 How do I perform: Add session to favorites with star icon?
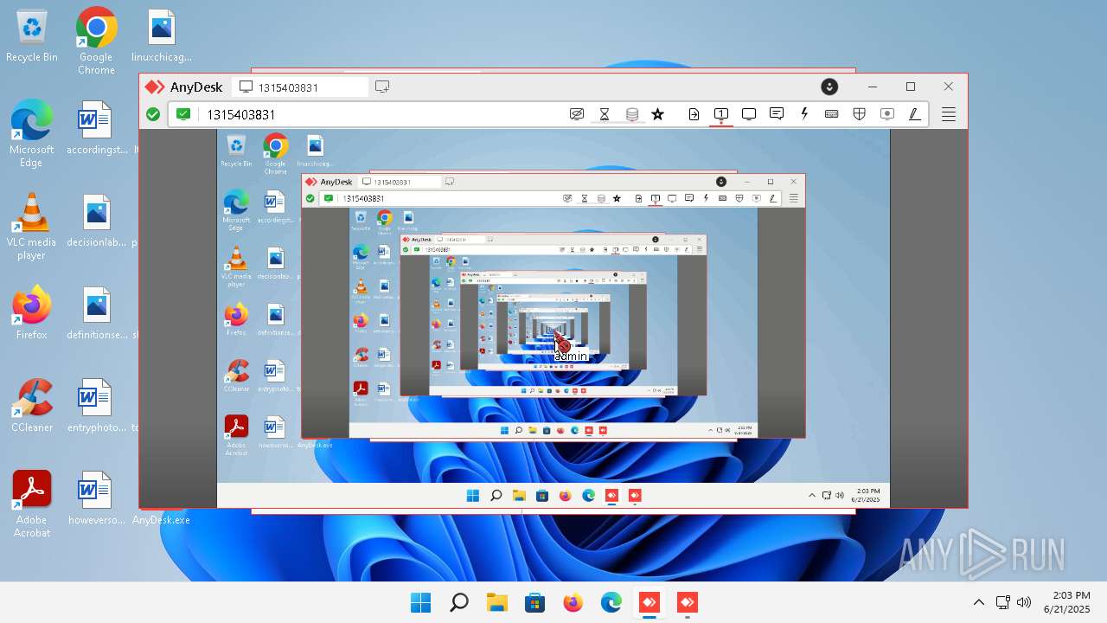pos(658,114)
